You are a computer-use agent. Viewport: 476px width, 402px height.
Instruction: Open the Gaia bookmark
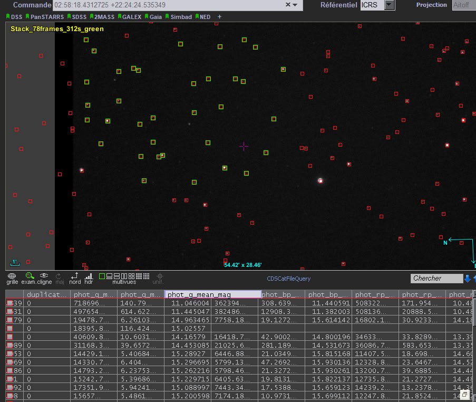coord(153,17)
